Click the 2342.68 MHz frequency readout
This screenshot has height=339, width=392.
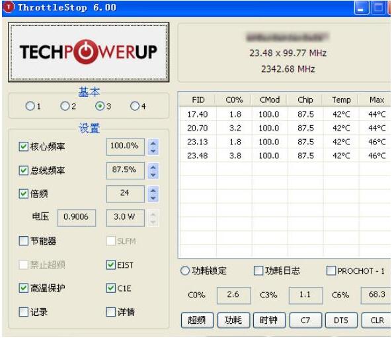(x=288, y=69)
